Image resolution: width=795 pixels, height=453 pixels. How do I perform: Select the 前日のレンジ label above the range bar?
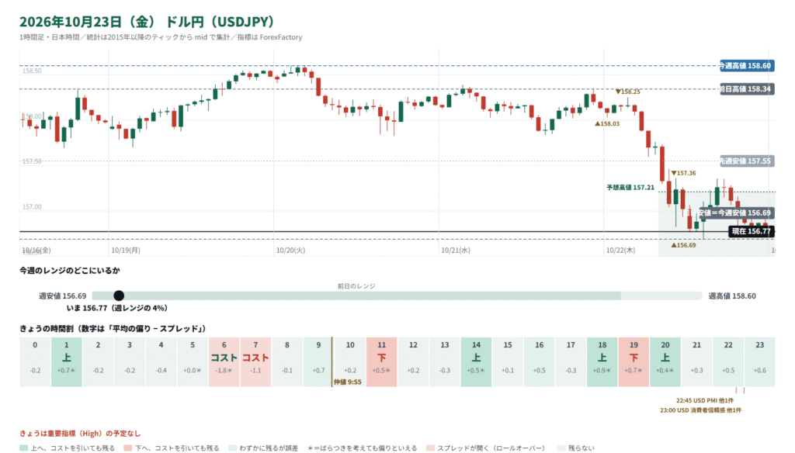[356, 286]
